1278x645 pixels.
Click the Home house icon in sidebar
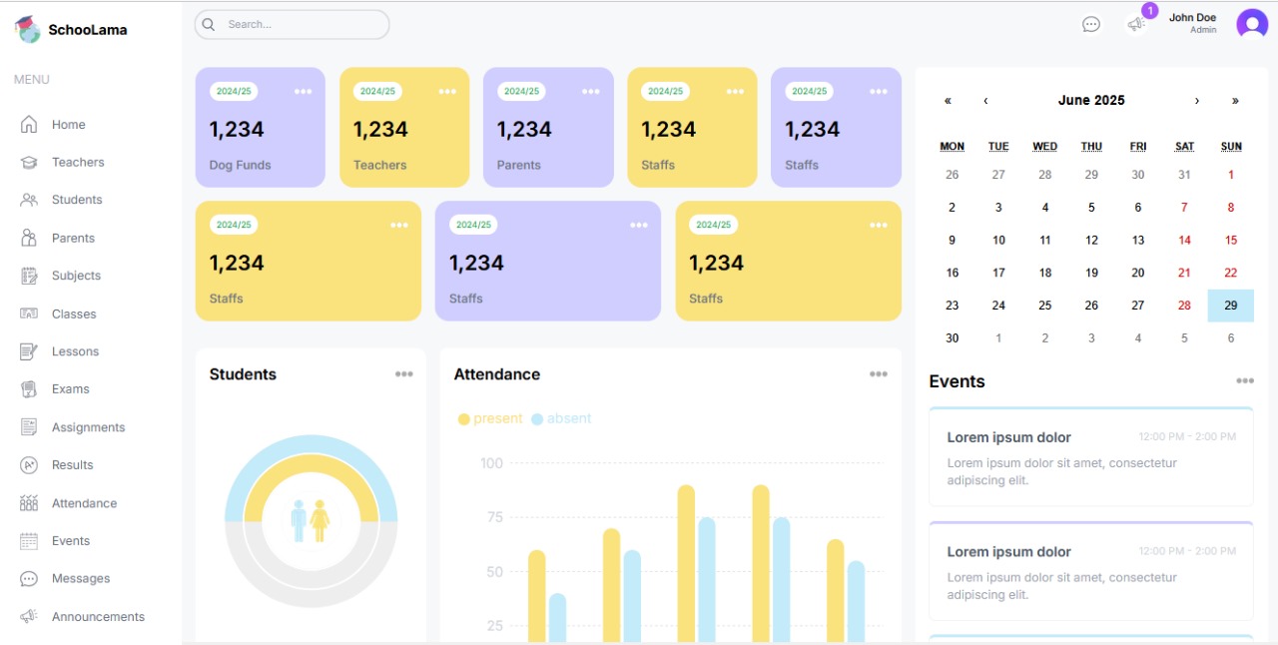point(29,125)
